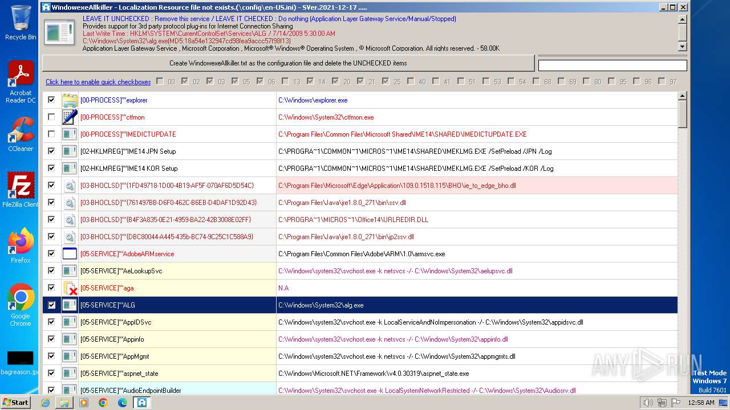Click the AppMgmt service icon
This screenshot has height=410, width=730.
pos(70,356)
